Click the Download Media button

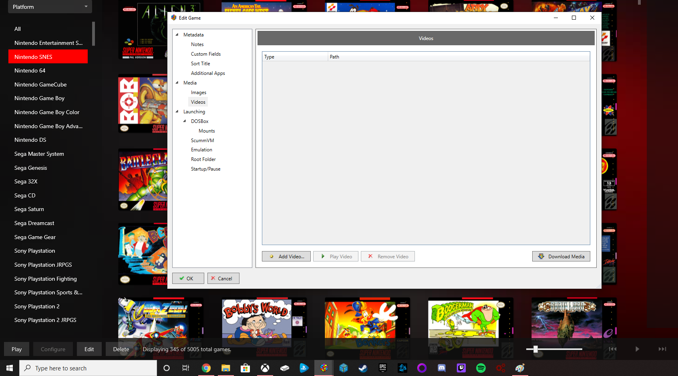pyautogui.click(x=561, y=256)
